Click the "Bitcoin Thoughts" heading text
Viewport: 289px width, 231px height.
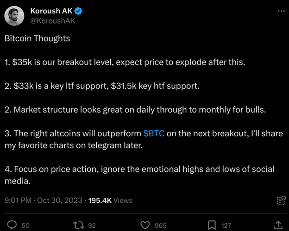[x=37, y=39]
